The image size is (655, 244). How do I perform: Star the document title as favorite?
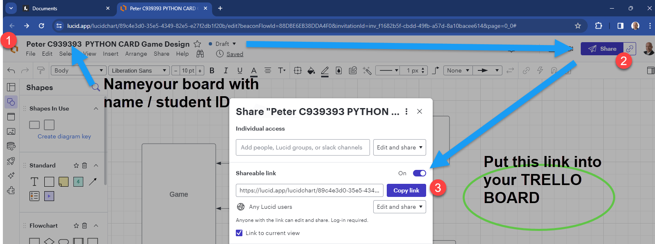pyautogui.click(x=197, y=44)
